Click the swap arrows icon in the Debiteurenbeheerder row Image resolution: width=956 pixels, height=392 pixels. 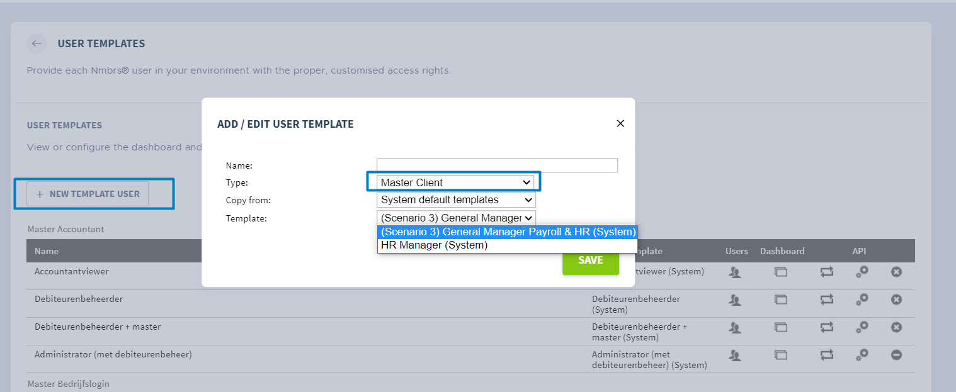(x=827, y=300)
